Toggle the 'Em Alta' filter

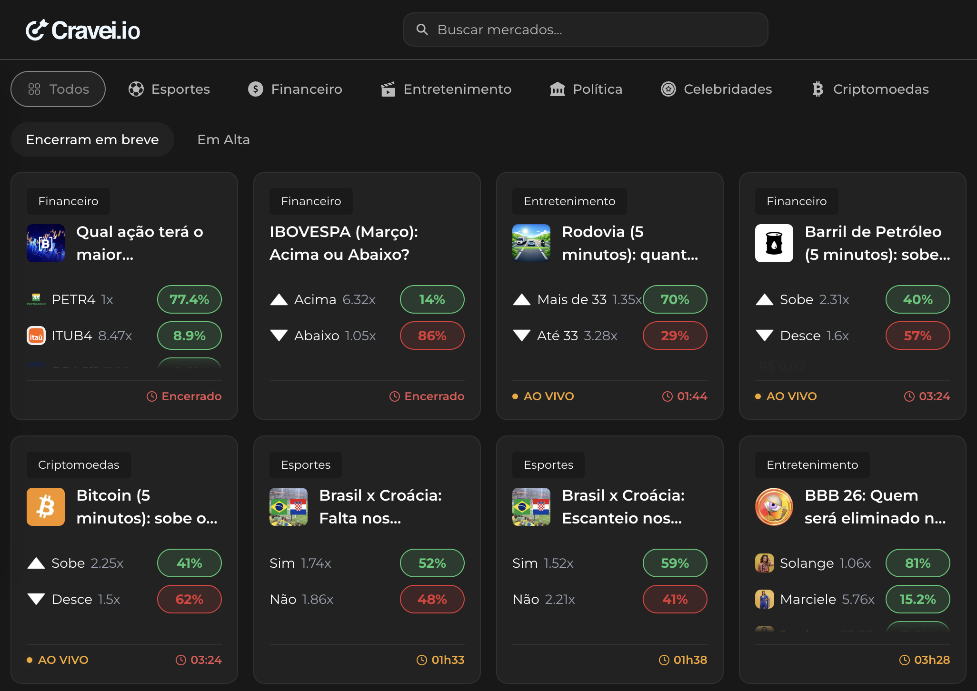click(x=223, y=139)
